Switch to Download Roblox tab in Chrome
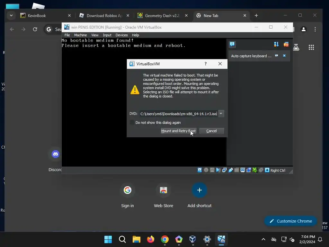 (104, 15)
